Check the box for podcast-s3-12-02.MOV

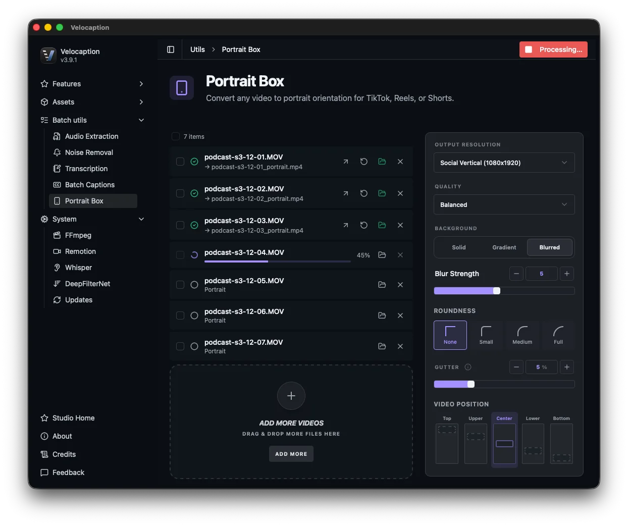pyautogui.click(x=180, y=193)
